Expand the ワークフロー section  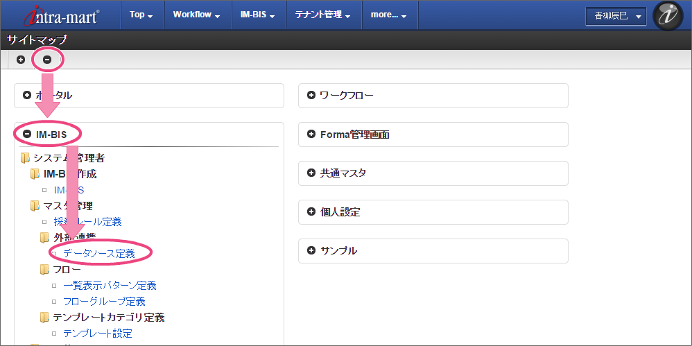point(311,96)
